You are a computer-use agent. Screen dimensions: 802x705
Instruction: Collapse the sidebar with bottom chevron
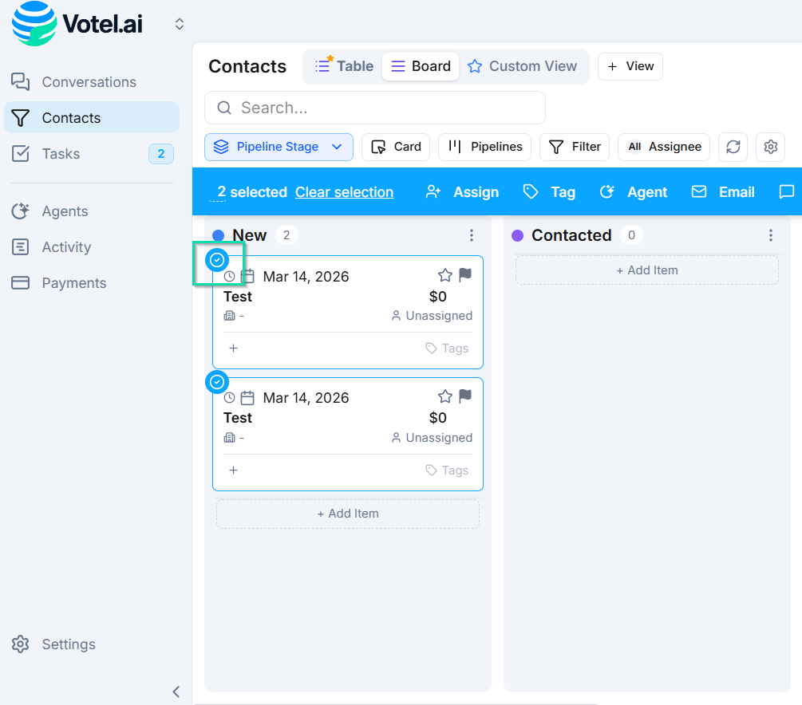[x=176, y=691]
